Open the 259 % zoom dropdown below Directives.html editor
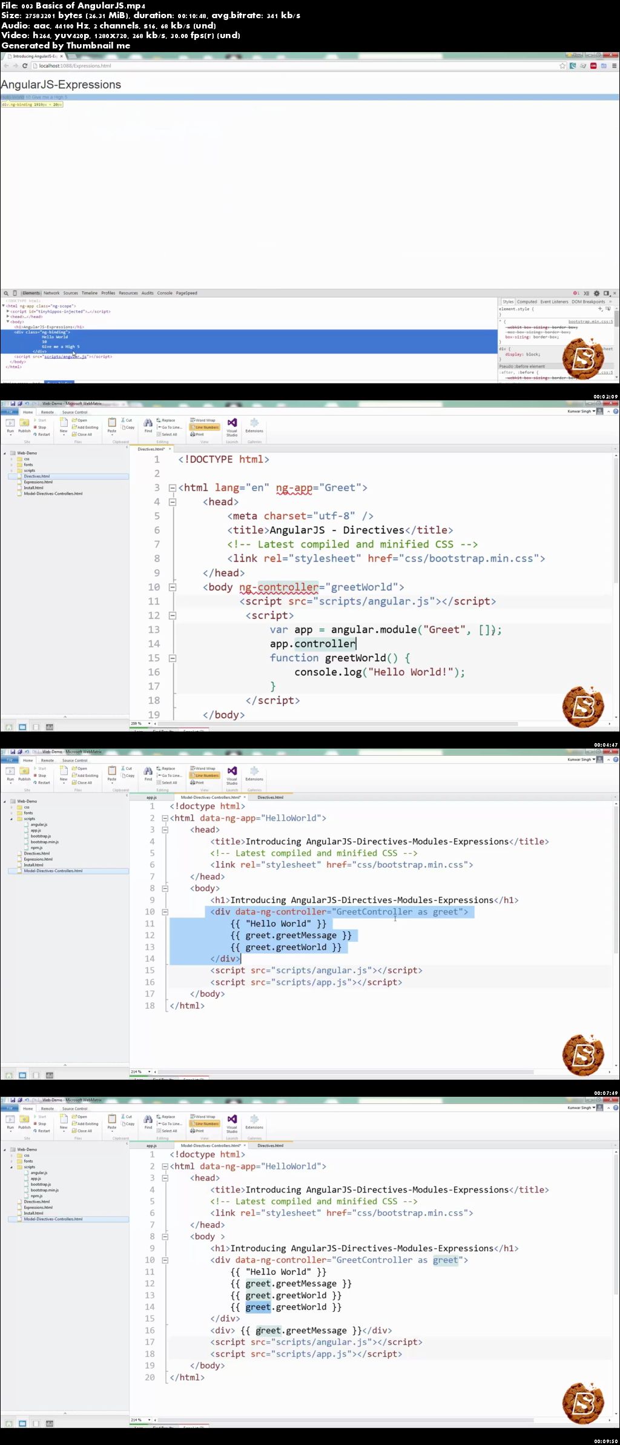 point(150,723)
